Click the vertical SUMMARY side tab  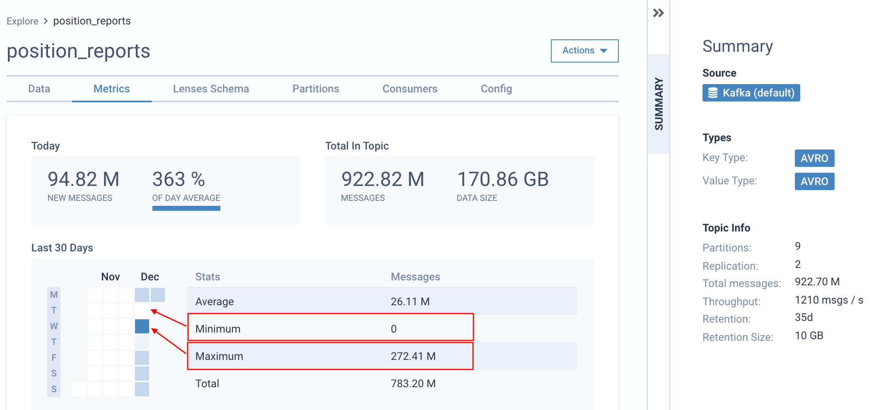tap(659, 104)
